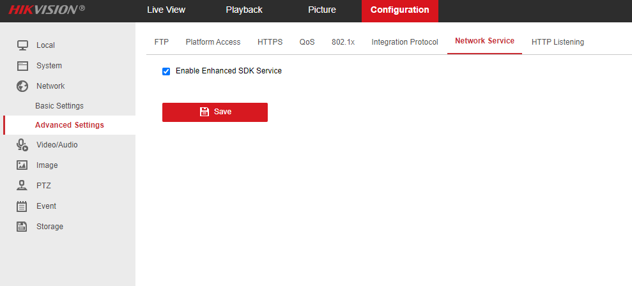Click the PTZ joystick icon
The height and width of the screenshot is (286, 632).
[22, 186]
